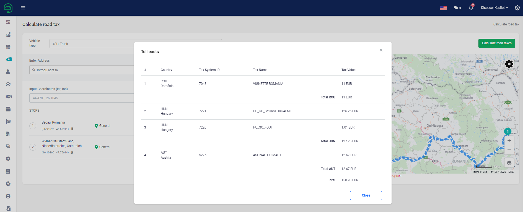523x212 pixels.
Task: Copy coordinates of Bacău stop
Action: coord(72,129)
